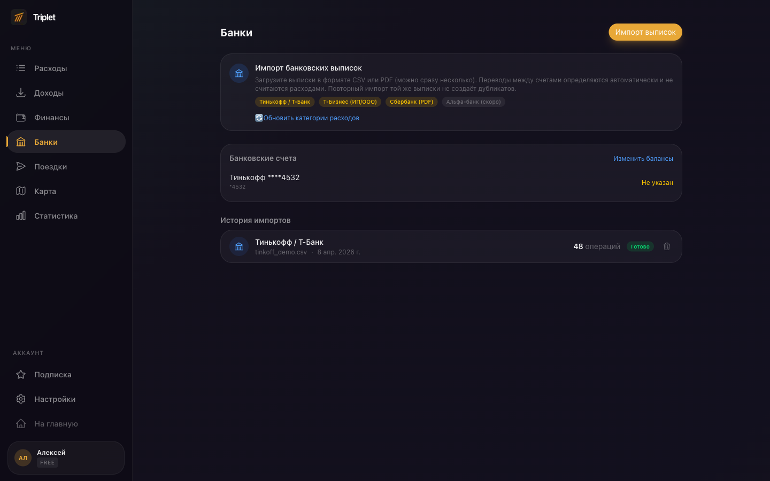Open the Карта map icon

click(21, 191)
